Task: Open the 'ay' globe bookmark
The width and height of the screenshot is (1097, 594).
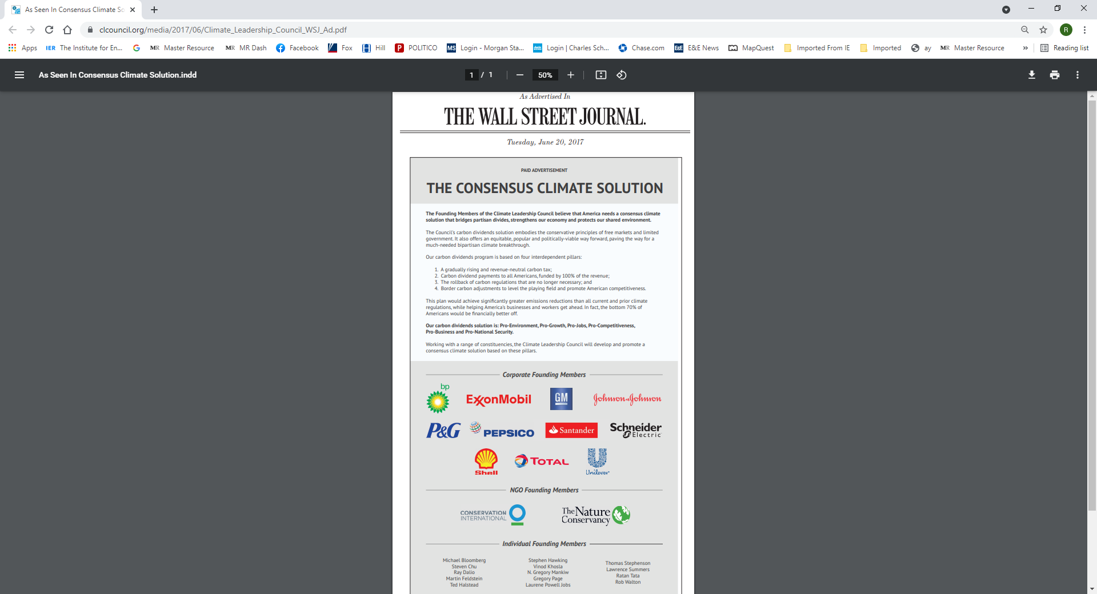Action: pos(921,48)
